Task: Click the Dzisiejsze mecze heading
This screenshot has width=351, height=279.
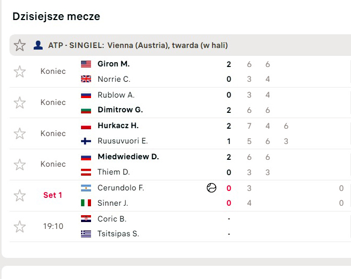Action: pyautogui.click(x=56, y=16)
